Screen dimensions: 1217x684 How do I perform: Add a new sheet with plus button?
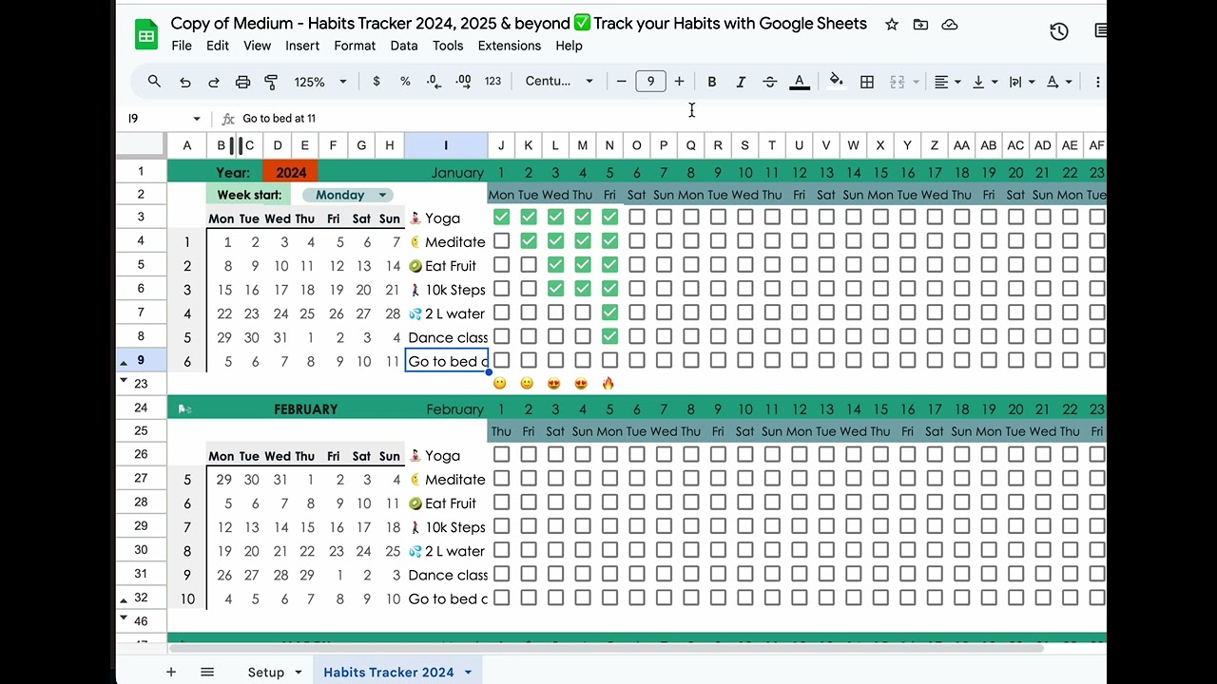pos(171,672)
